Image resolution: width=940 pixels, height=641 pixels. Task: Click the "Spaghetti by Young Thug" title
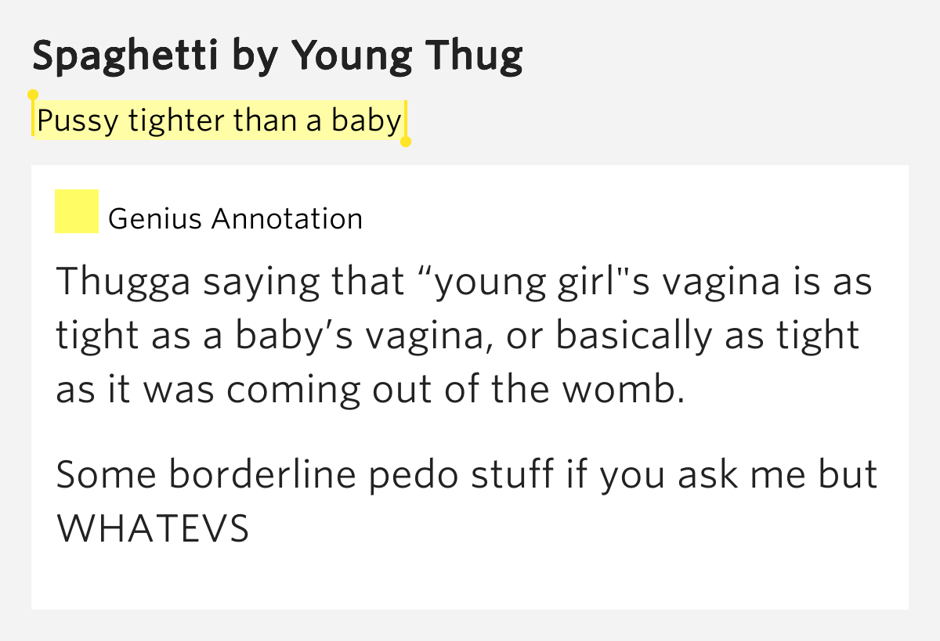click(x=278, y=56)
